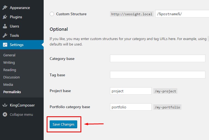
Task: Select the Custom Structure radio button
Action: click(x=52, y=14)
